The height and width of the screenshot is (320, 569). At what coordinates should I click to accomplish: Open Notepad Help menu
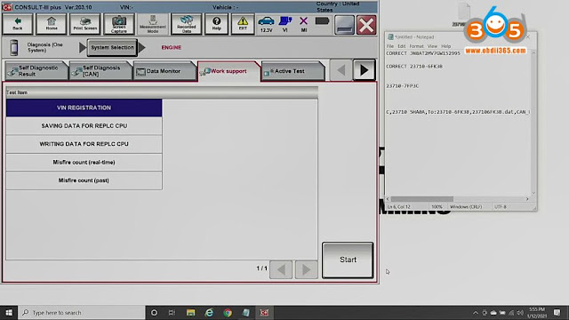pos(446,46)
